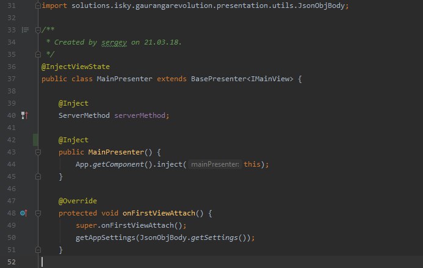Click the javadoc rendered-view gutter icon on line 33
This screenshot has width=423, height=268.
[x=25, y=30]
